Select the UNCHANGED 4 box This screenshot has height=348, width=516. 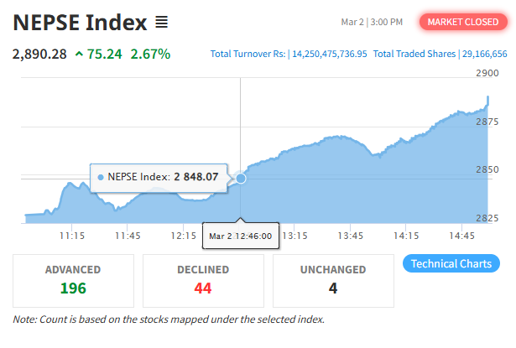tap(333, 281)
